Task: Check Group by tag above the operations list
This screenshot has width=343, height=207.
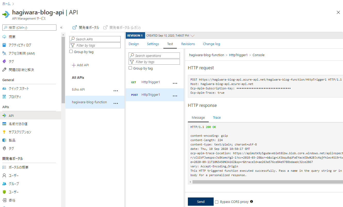Action: [x=130, y=68]
